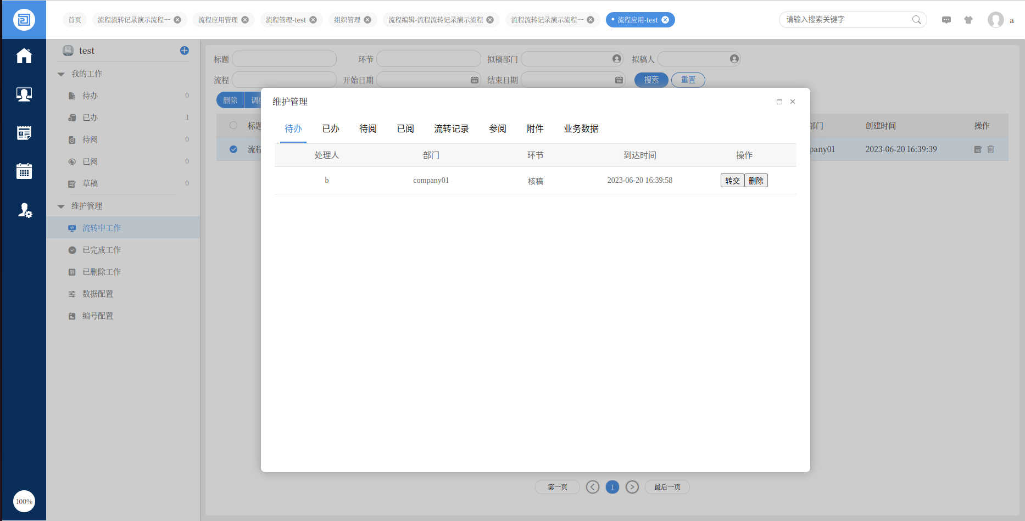Click the theme shirt icon
Screen dimensions: 1025x521
[x=968, y=20]
